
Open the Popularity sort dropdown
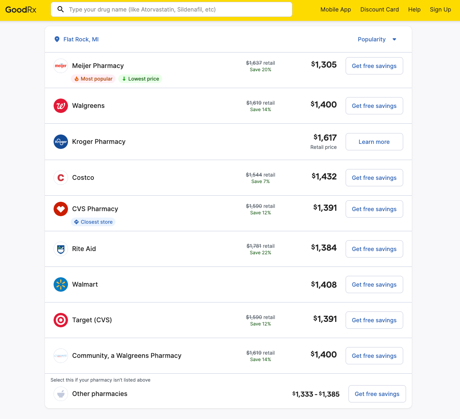click(x=377, y=39)
